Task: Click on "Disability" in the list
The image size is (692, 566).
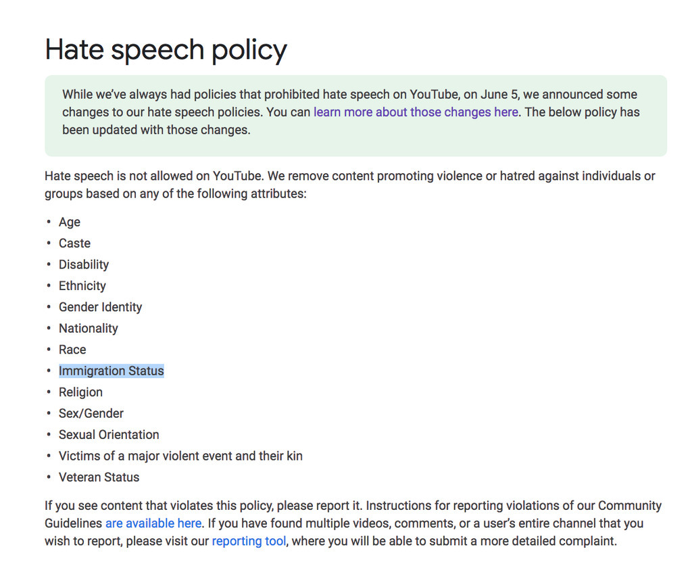Action: click(x=84, y=265)
